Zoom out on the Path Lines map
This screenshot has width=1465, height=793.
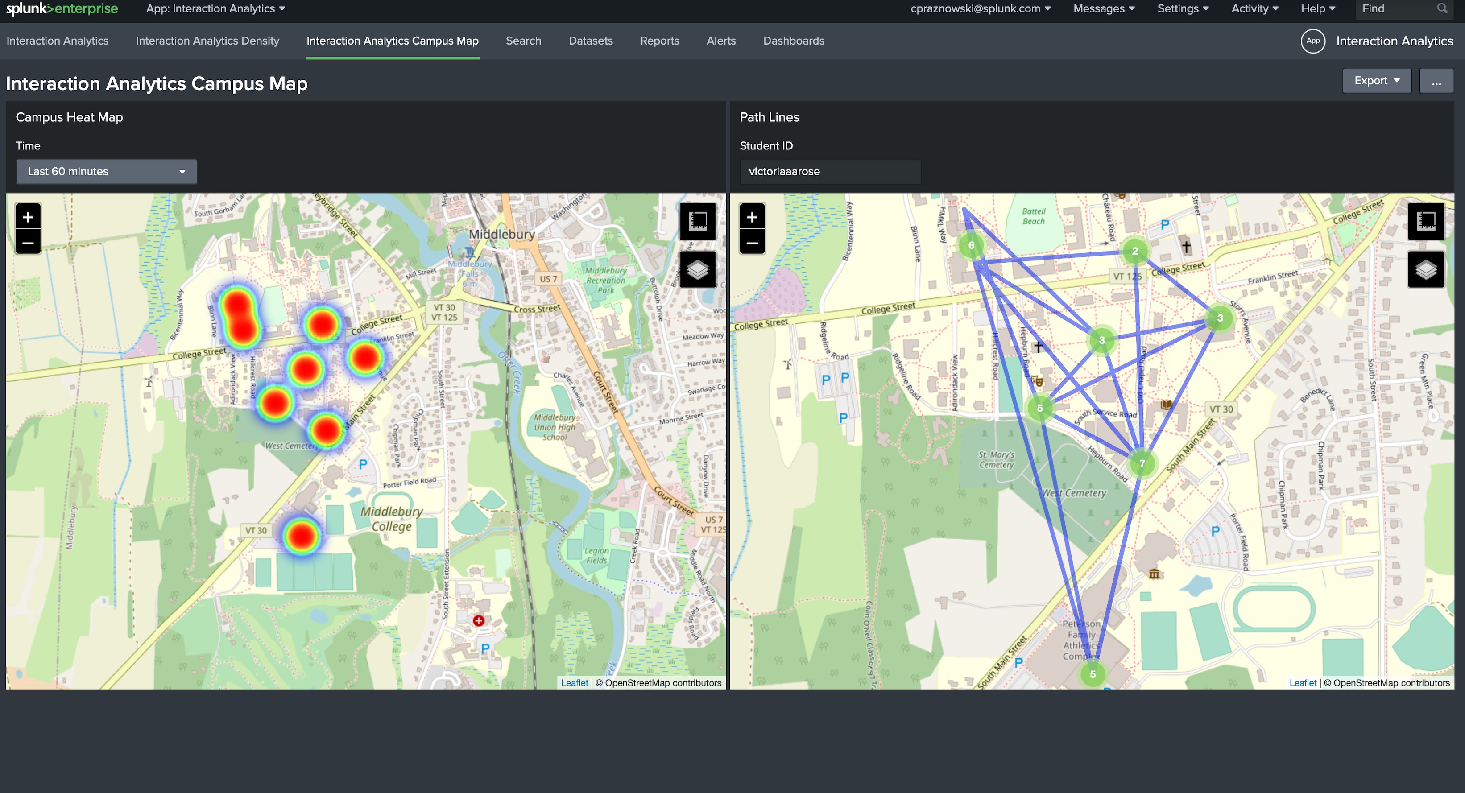[752, 244]
